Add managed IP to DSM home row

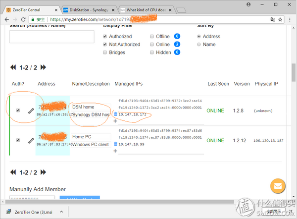115,121
